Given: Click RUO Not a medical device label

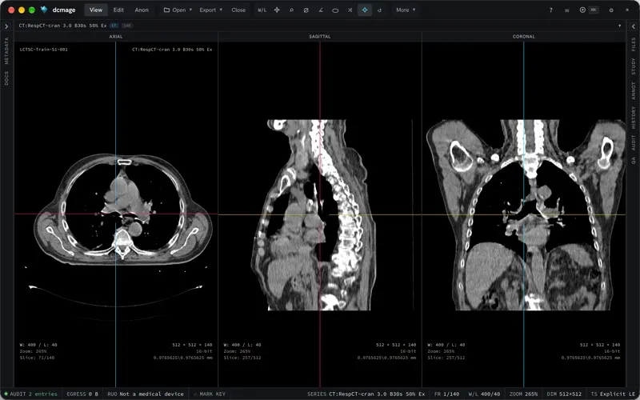Looking at the screenshot, I should (146, 394).
